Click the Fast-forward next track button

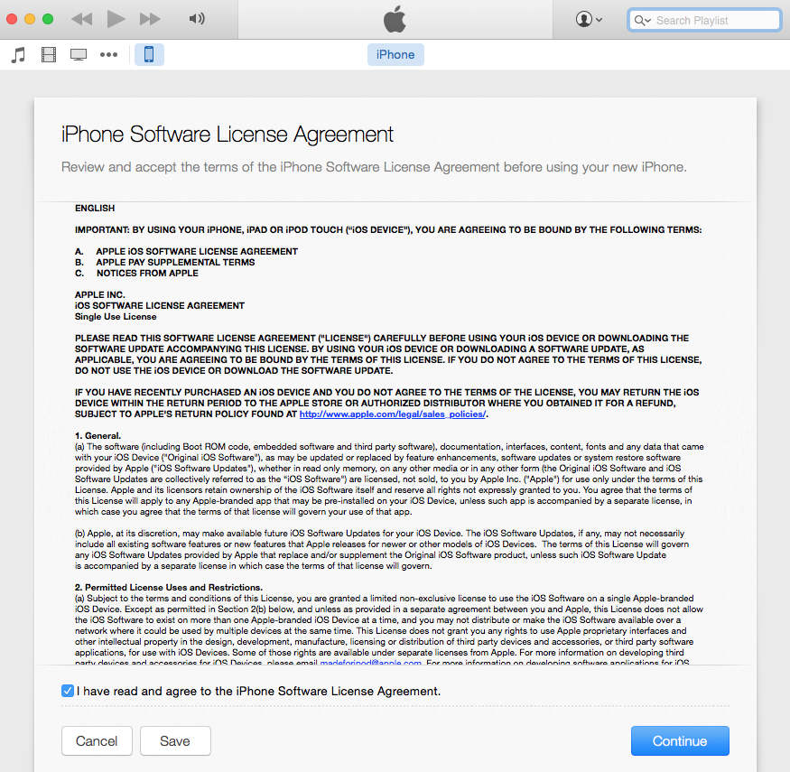pyautogui.click(x=150, y=19)
